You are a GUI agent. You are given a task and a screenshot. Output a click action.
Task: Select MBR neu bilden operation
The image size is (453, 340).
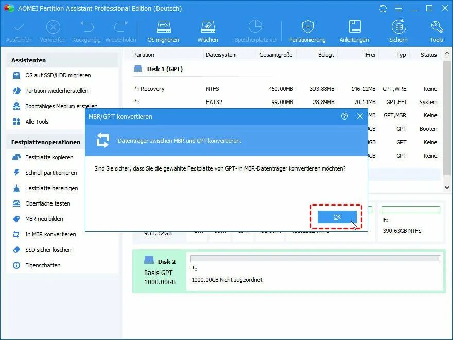coord(44,219)
